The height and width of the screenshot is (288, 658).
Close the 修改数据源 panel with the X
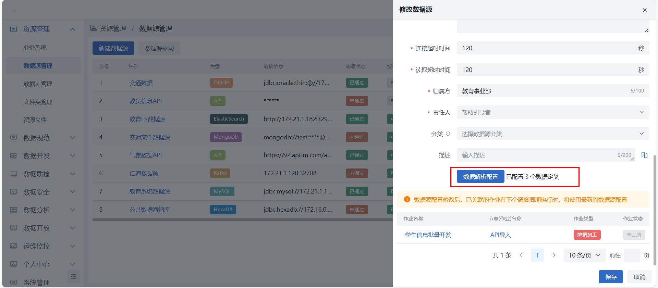pos(645,10)
